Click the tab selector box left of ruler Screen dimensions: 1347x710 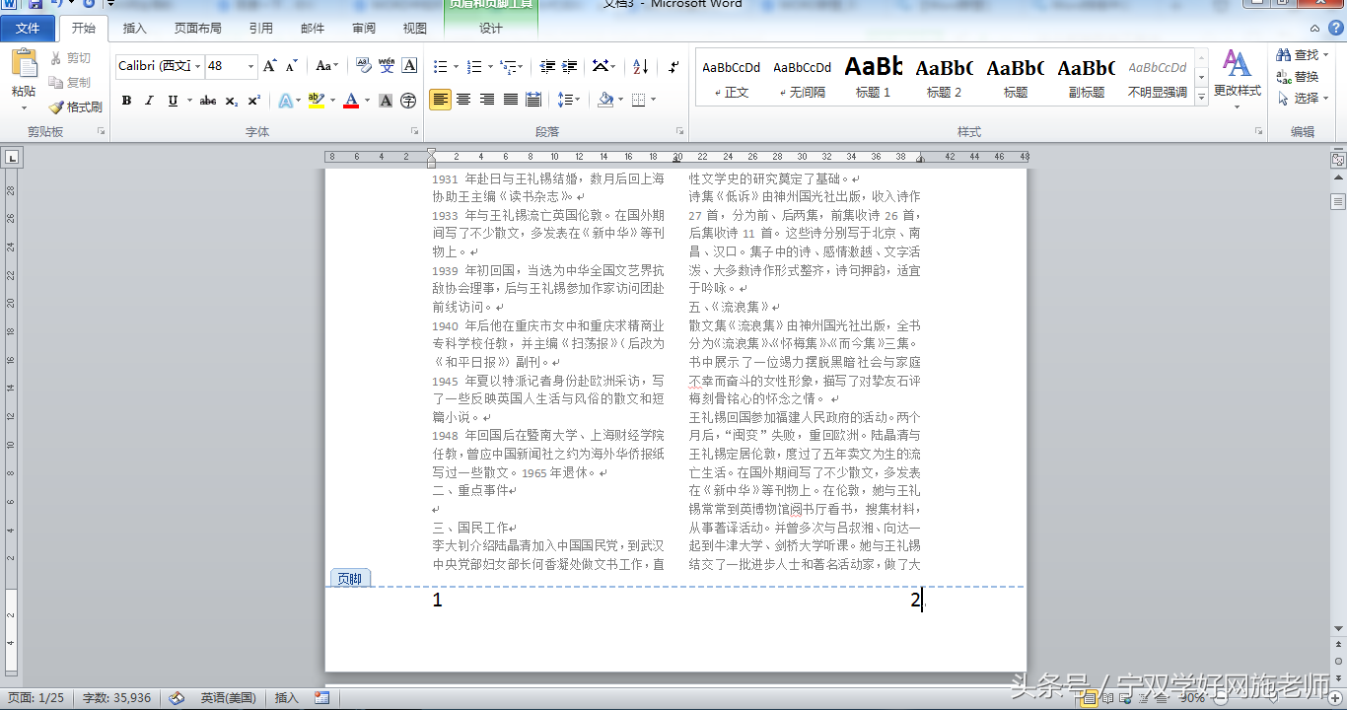point(12,157)
